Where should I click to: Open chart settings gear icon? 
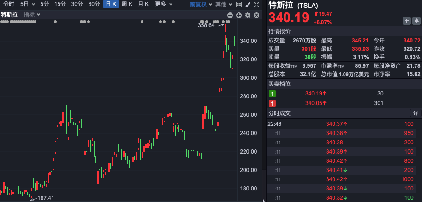248,15
